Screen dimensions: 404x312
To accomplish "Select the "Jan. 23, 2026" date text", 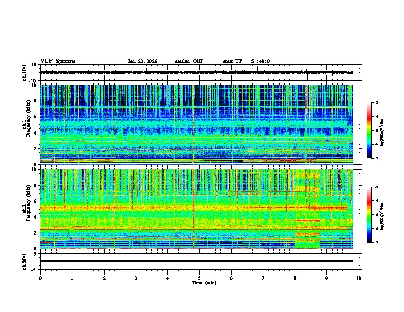I will [x=142, y=61].
